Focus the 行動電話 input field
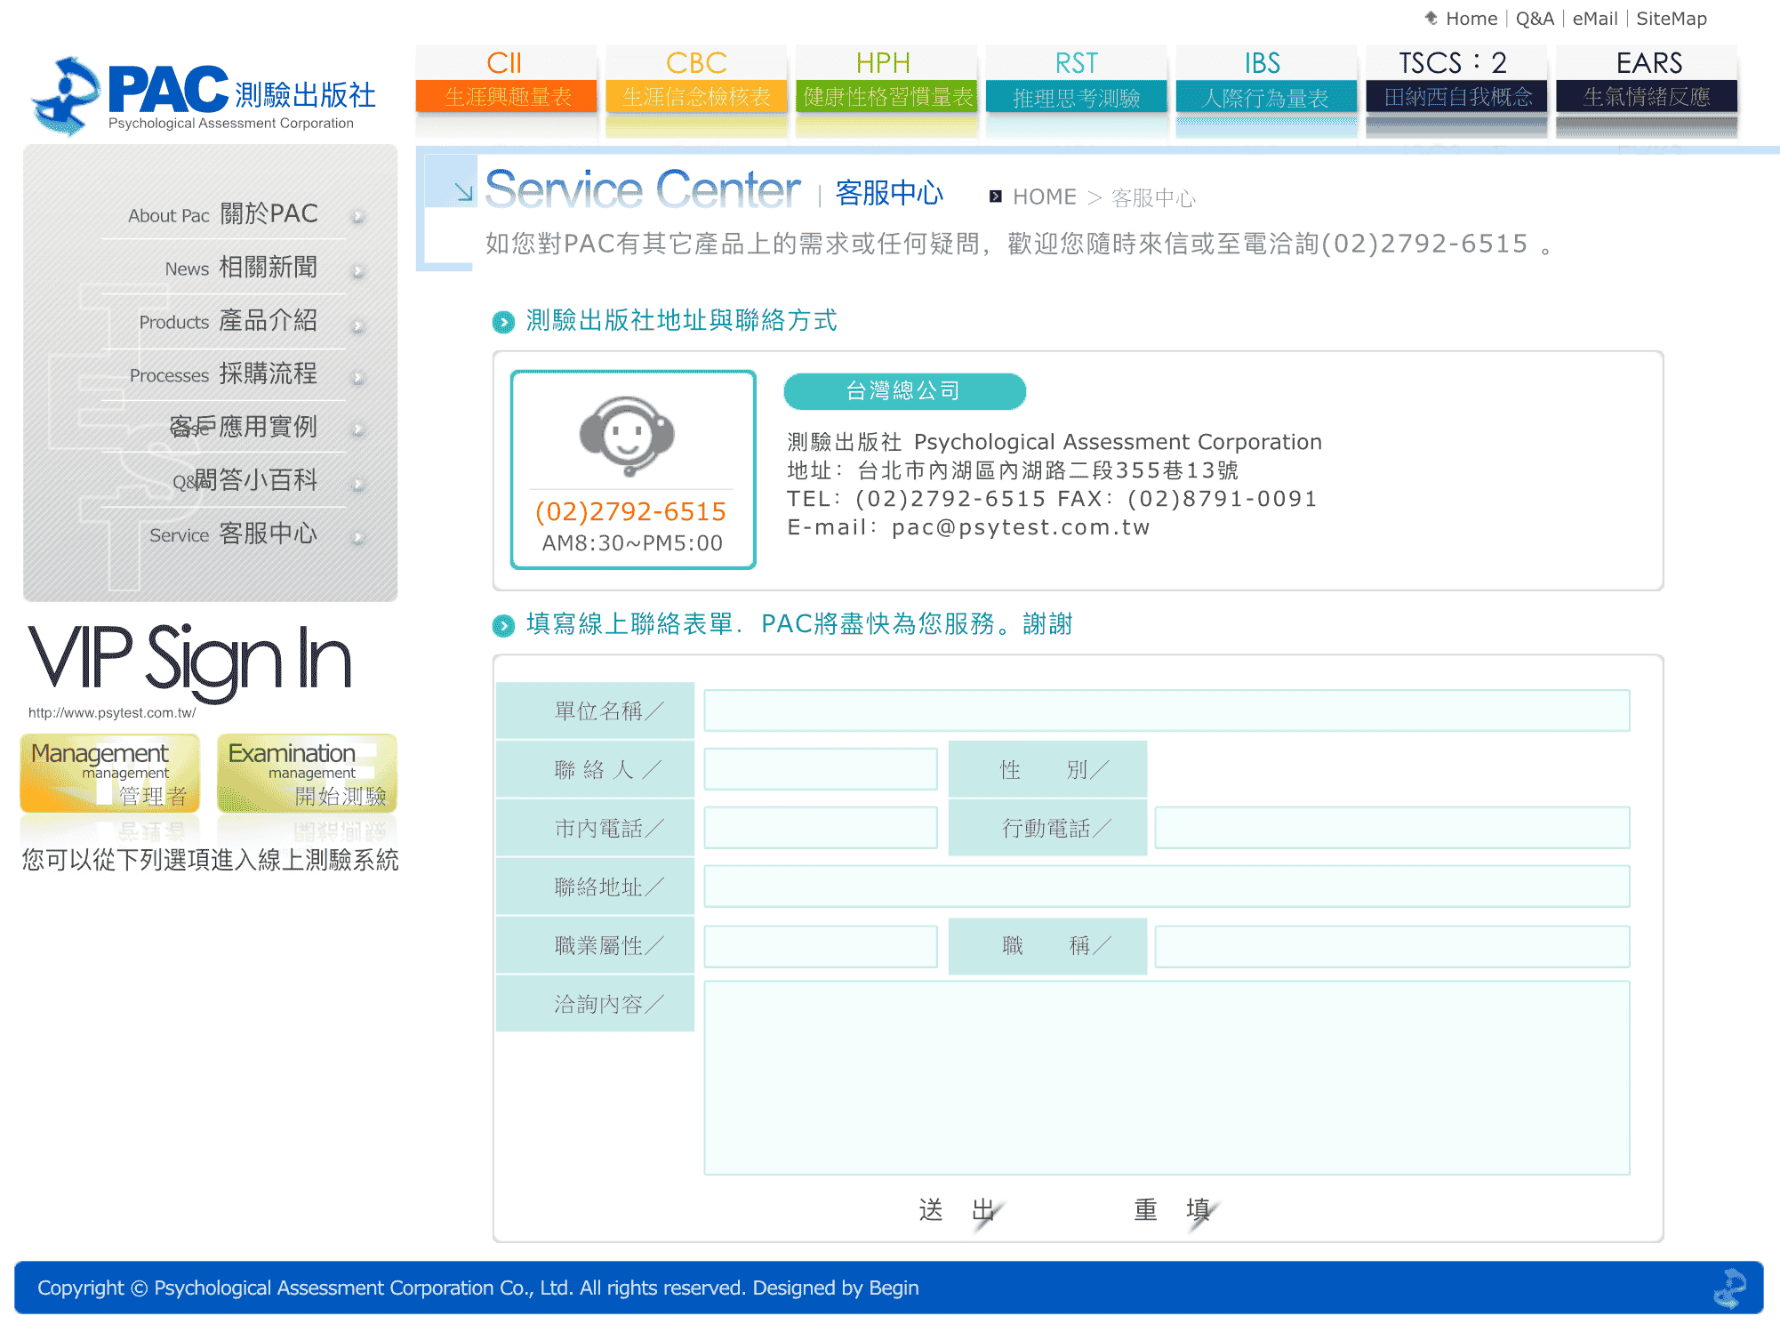1780x1332 pixels. pos(1392,828)
